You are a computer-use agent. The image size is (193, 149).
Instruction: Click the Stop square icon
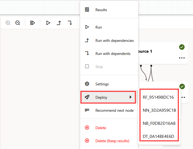87,66
